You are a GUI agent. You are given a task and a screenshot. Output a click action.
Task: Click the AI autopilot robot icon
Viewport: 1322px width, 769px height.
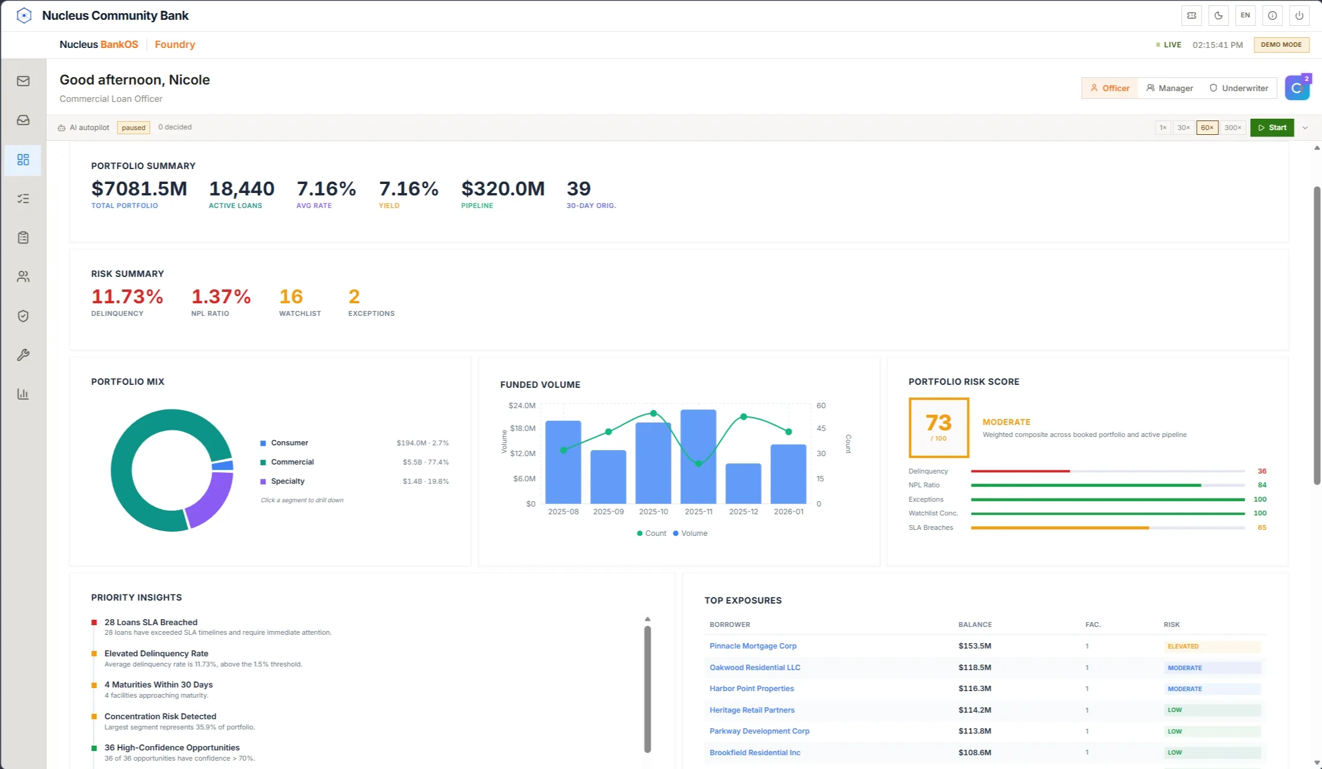tap(61, 128)
